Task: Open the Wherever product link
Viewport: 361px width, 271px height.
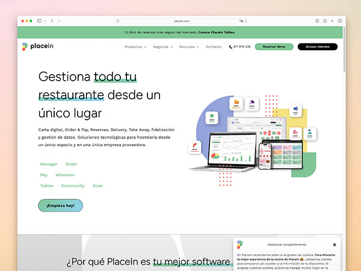Action: click(65, 175)
